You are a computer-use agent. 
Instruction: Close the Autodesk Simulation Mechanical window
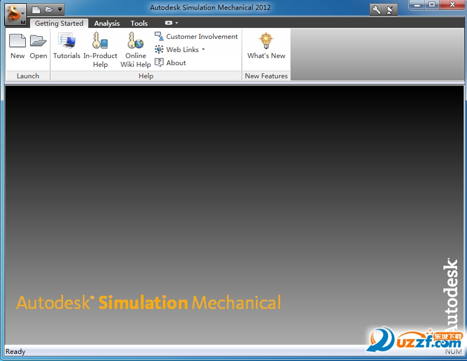(452, 5)
